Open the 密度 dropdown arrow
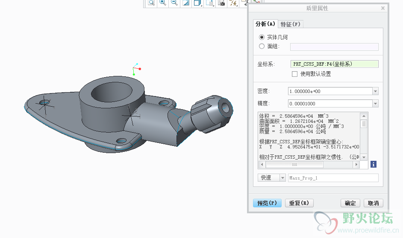This screenshot has height=238, width=403. pyautogui.click(x=376, y=91)
